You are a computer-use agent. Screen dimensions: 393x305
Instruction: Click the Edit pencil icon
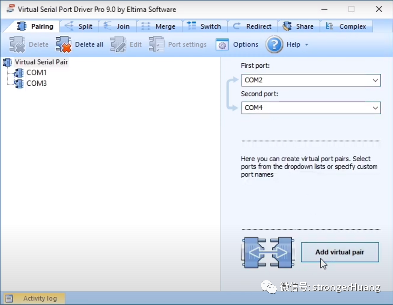(118, 44)
